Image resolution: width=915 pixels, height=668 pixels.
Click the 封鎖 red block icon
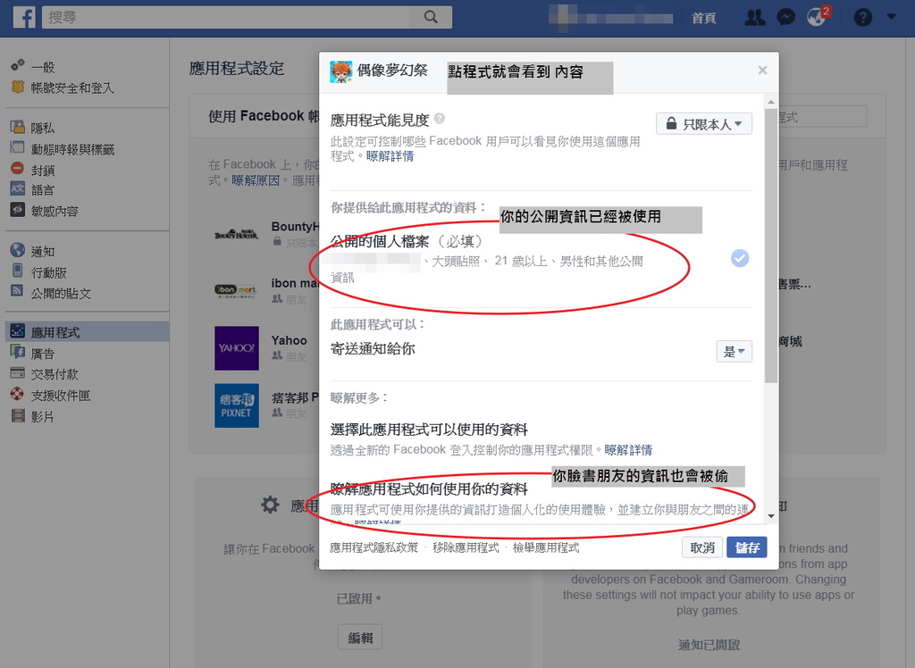(x=18, y=169)
